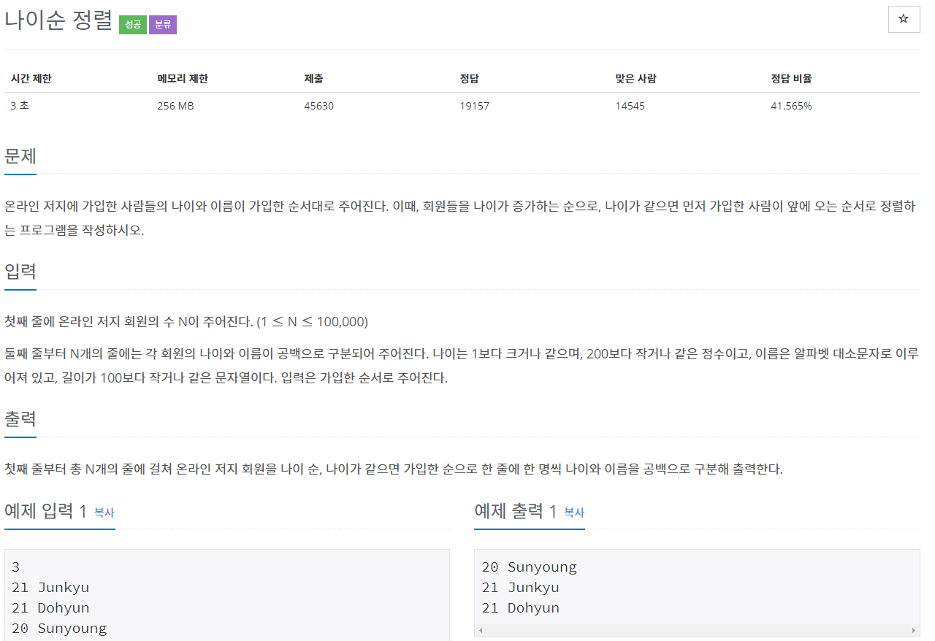The height and width of the screenshot is (641, 935).
Task: Click the N range text (1 ≤ N ≤ 100,000)
Action: click(x=312, y=322)
